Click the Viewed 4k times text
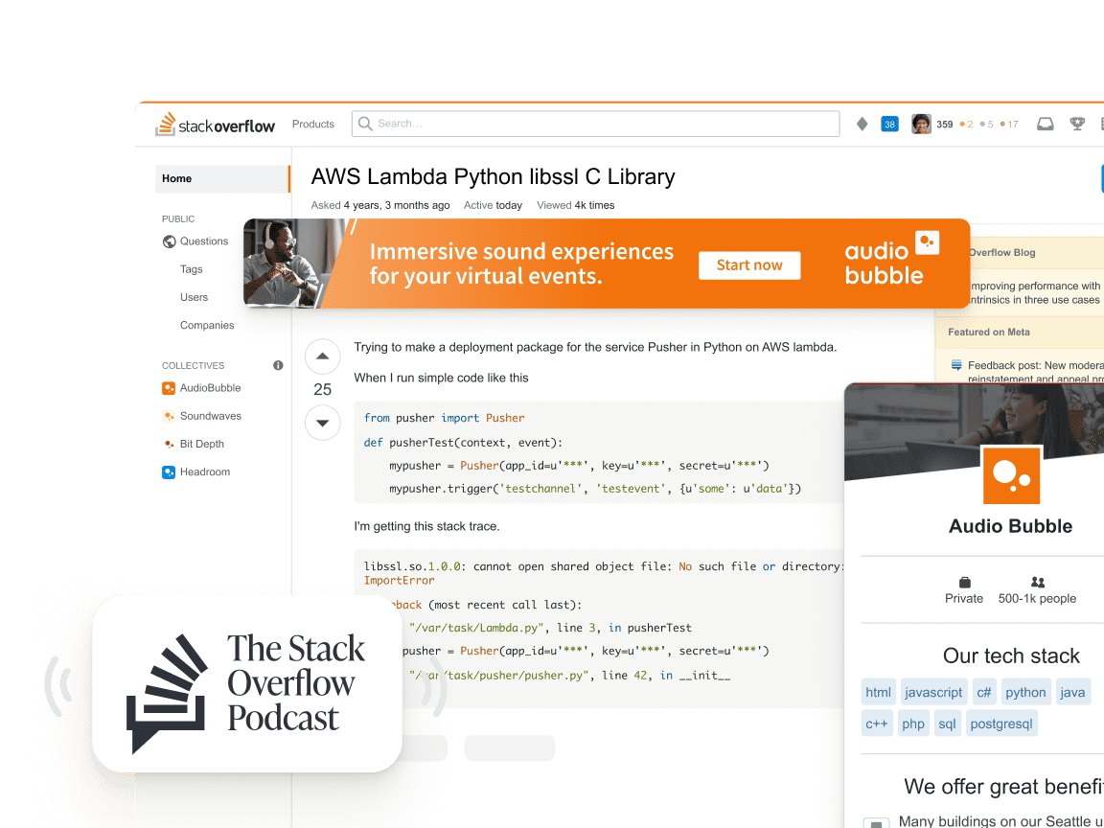This screenshot has height=828, width=1104. pos(575,206)
